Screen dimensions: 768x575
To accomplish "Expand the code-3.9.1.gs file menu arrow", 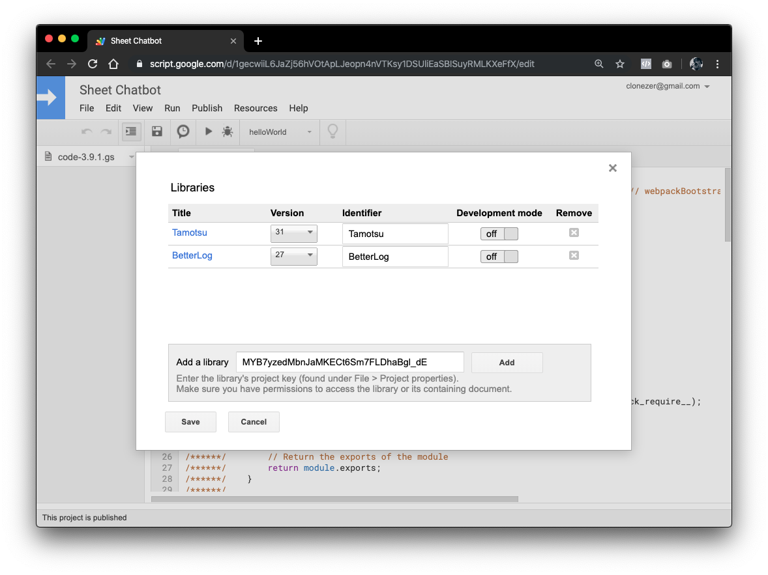I will pos(131,157).
